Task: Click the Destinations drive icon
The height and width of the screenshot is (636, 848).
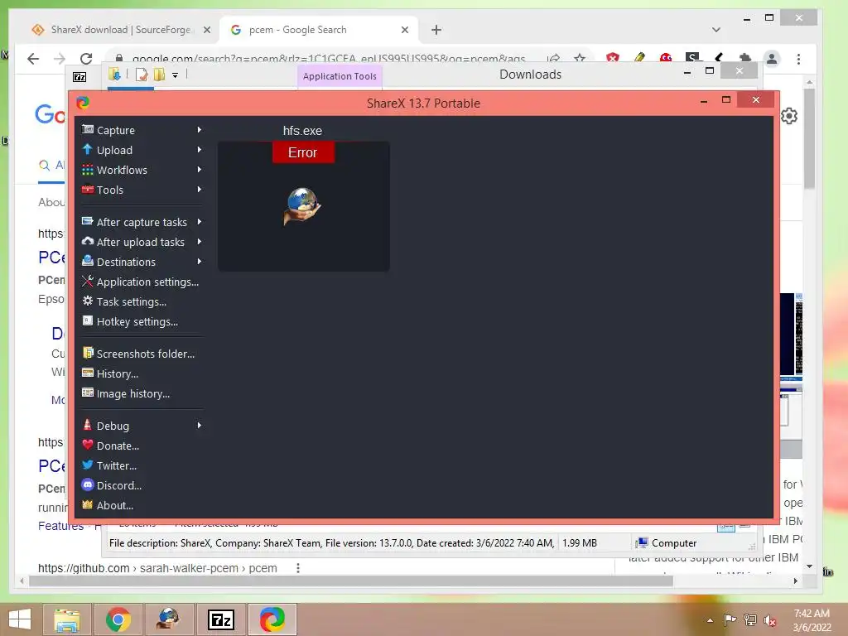Action: tap(87, 261)
